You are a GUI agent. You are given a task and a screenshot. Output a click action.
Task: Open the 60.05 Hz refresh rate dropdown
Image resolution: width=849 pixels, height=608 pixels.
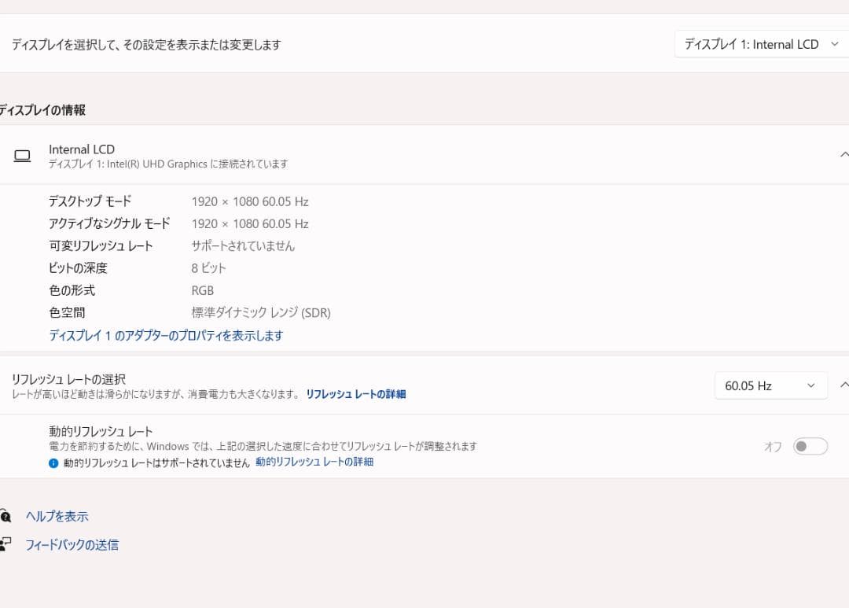(x=770, y=385)
